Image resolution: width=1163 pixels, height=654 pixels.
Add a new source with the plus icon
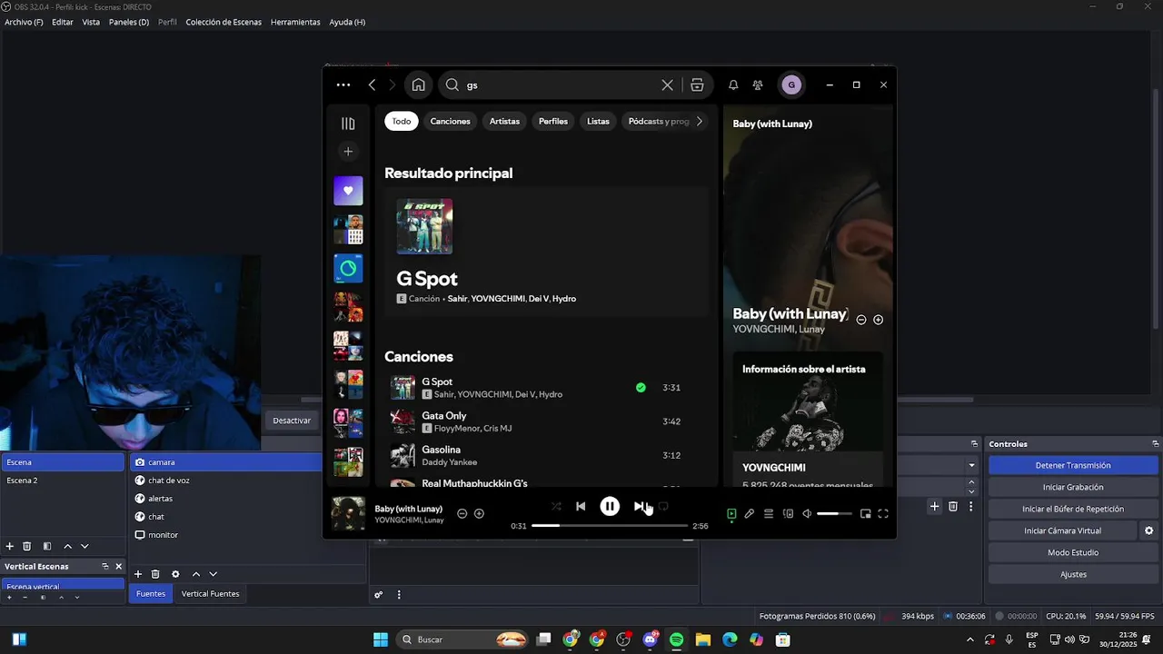[138, 574]
